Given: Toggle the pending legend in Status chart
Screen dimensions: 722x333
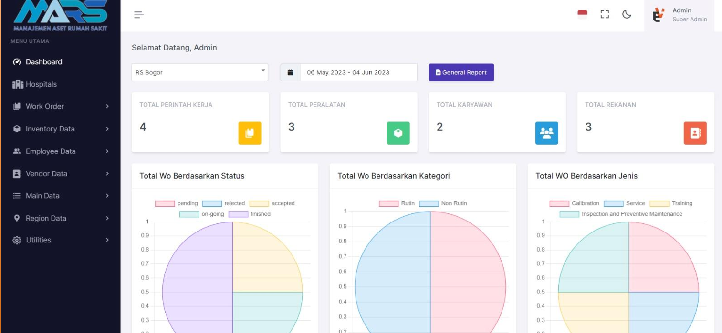Looking at the screenshot, I should coord(177,203).
